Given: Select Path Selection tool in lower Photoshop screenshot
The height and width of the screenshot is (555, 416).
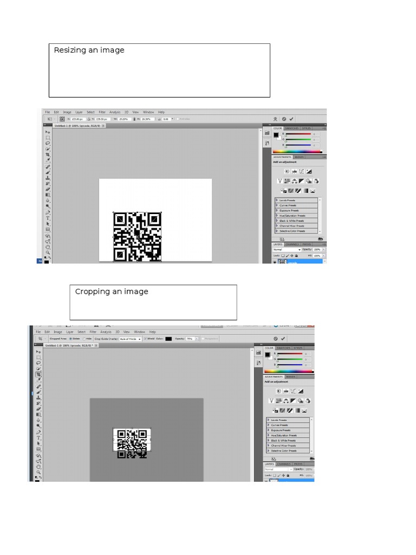Looking at the screenshot, I should click(38, 443).
